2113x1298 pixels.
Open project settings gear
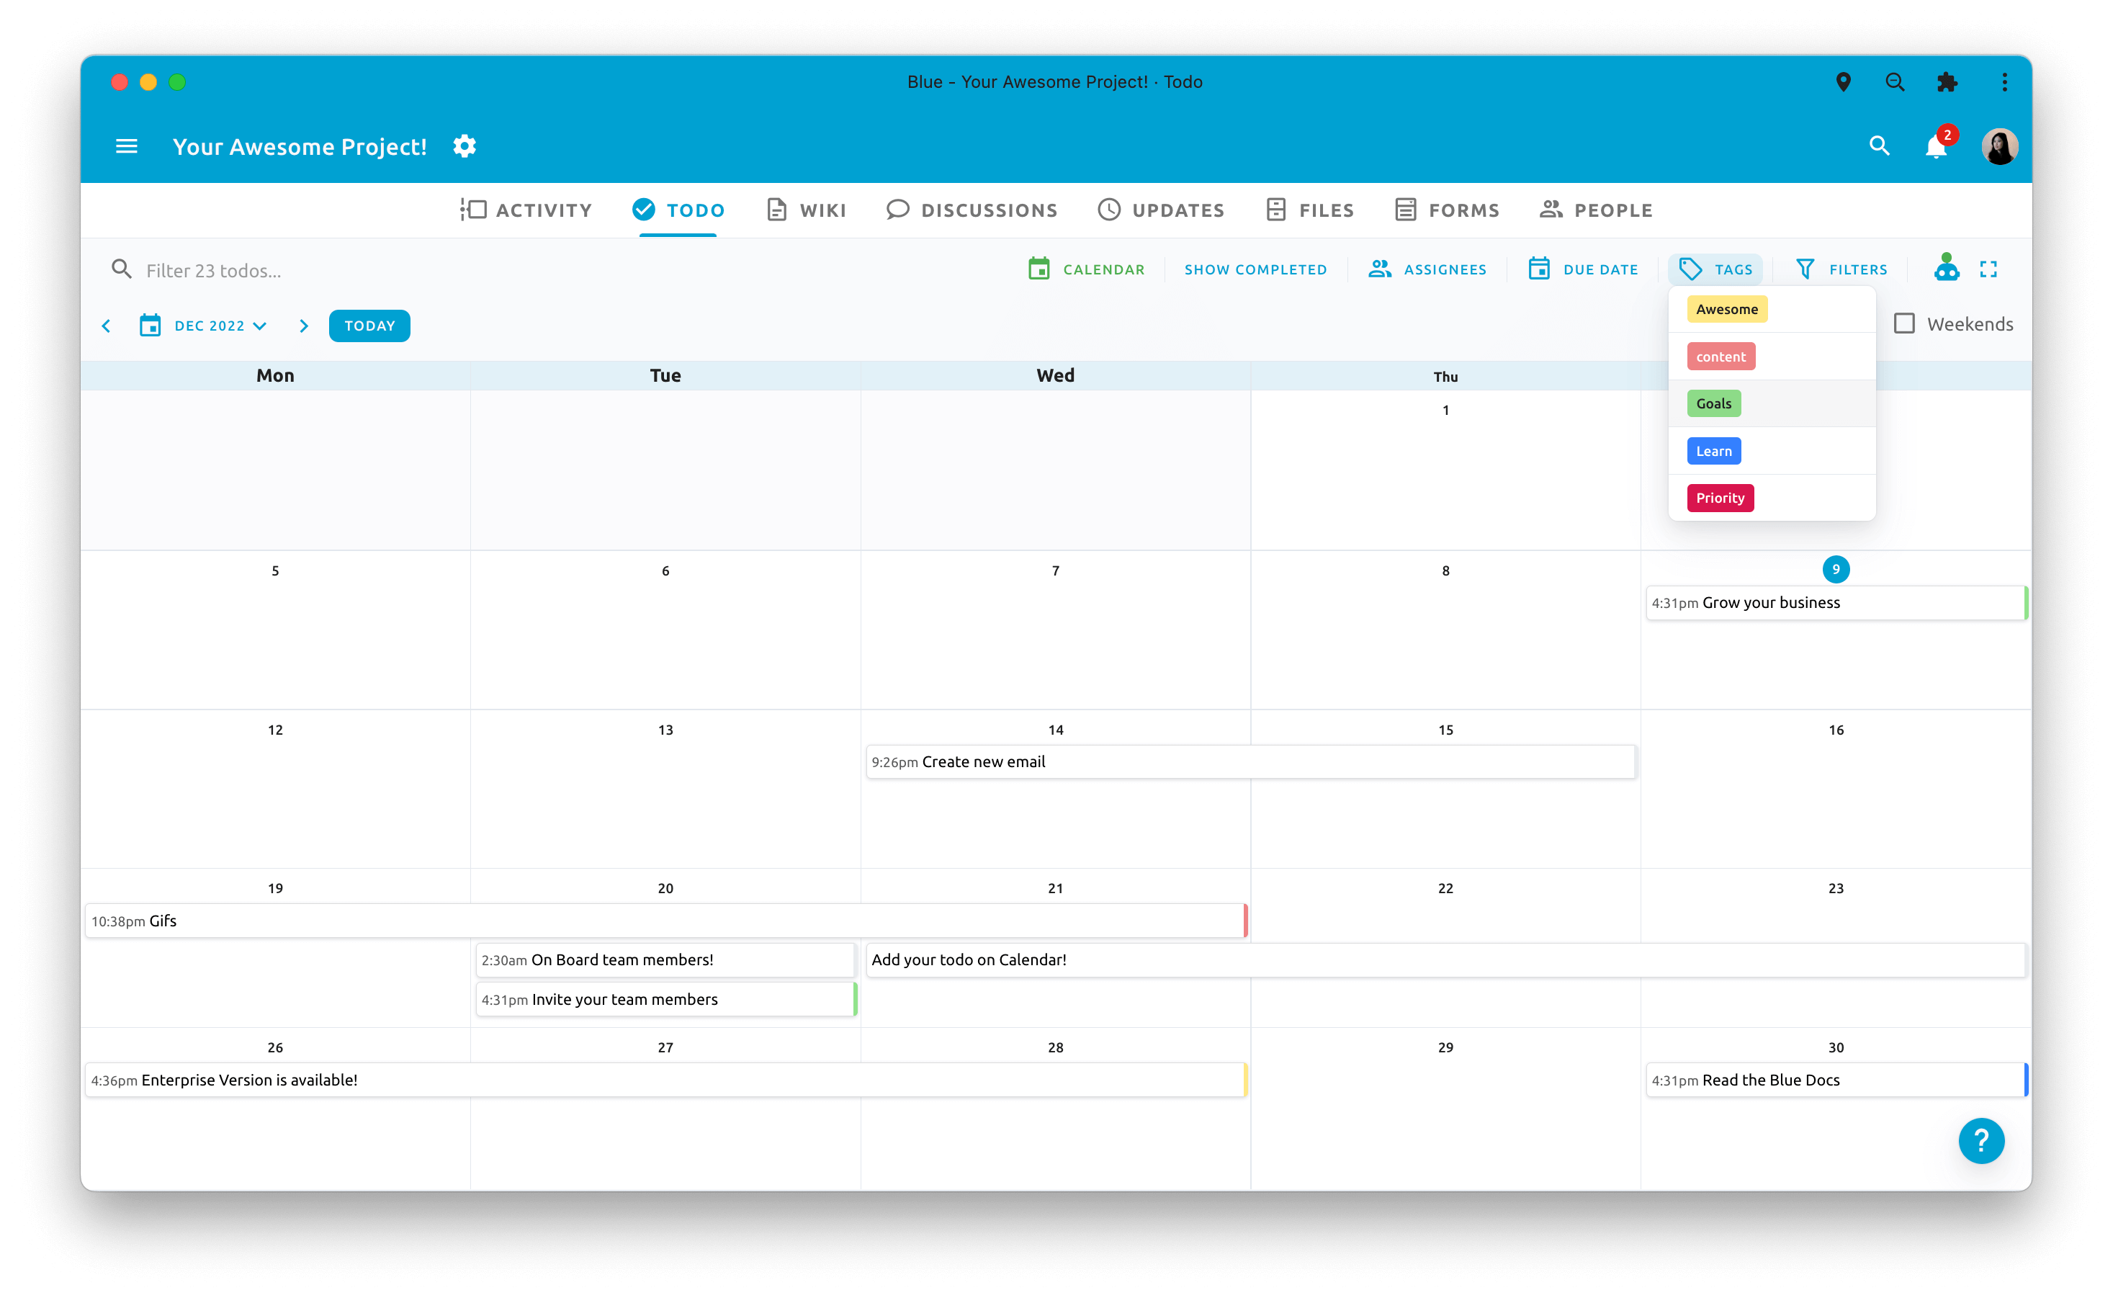(464, 146)
